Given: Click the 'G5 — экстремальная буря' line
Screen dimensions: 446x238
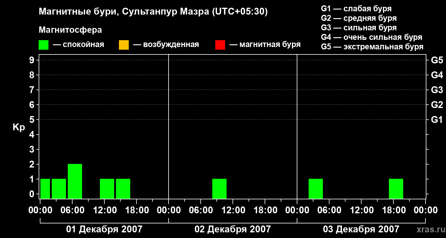Looking at the screenshot, I should pyautogui.click(x=372, y=47).
